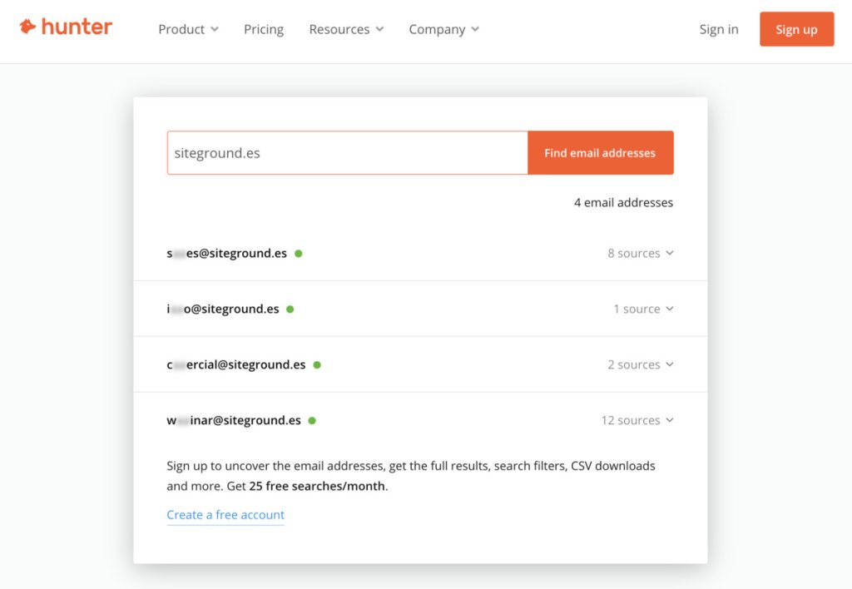The height and width of the screenshot is (589, 852).
Task: Select the email ending o@siteground.es
Action: pos(223,309)
